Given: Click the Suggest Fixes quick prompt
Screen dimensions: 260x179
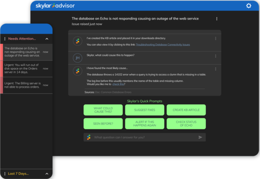Looking at the screenshot, I should tap(145, 110).
